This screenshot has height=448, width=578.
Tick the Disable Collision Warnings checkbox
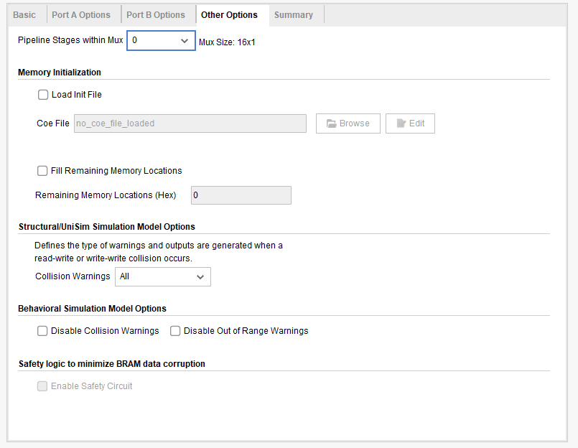point(42,331)
